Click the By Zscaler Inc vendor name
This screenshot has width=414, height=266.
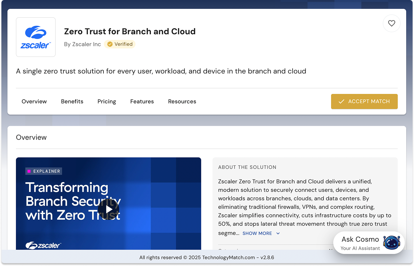[x=83, y=44]
